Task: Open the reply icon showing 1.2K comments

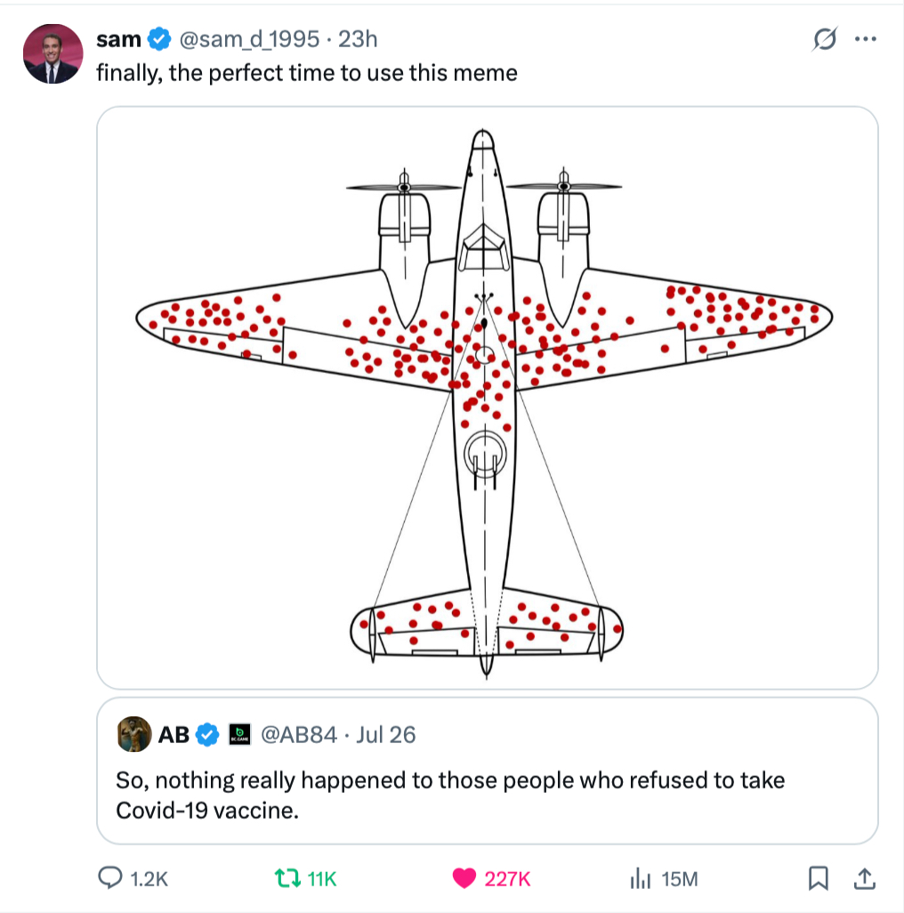Action: click(110, 878)
